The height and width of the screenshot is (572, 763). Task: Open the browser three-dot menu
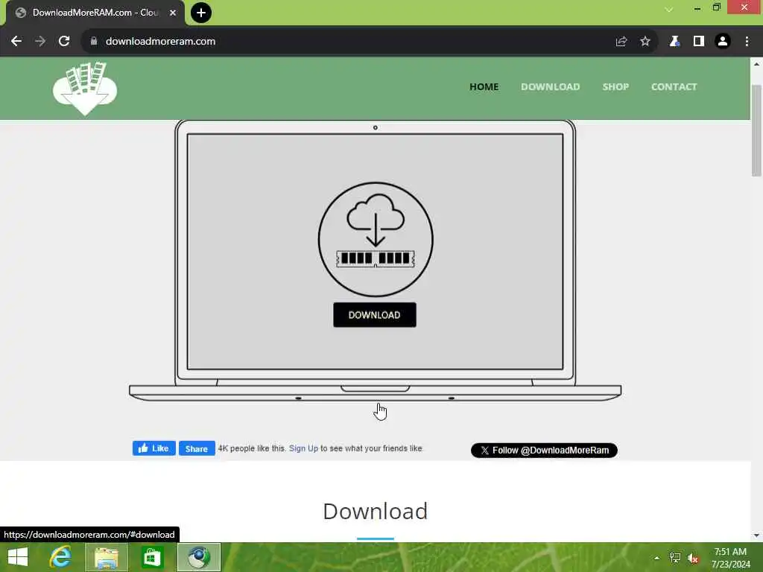(x=747, y=42)
